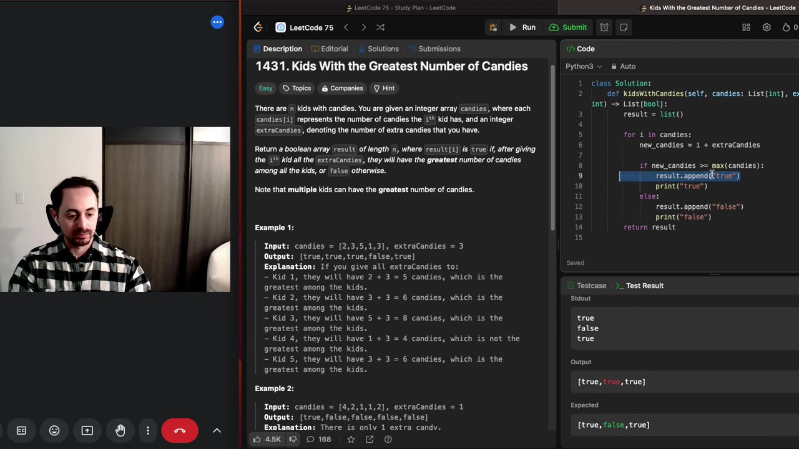
Task: Click the max(candies) condition on line 8
Action: click(x=735, y=165)
